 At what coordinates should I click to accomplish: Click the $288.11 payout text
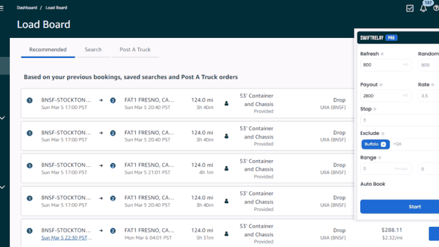click(391, 230)
